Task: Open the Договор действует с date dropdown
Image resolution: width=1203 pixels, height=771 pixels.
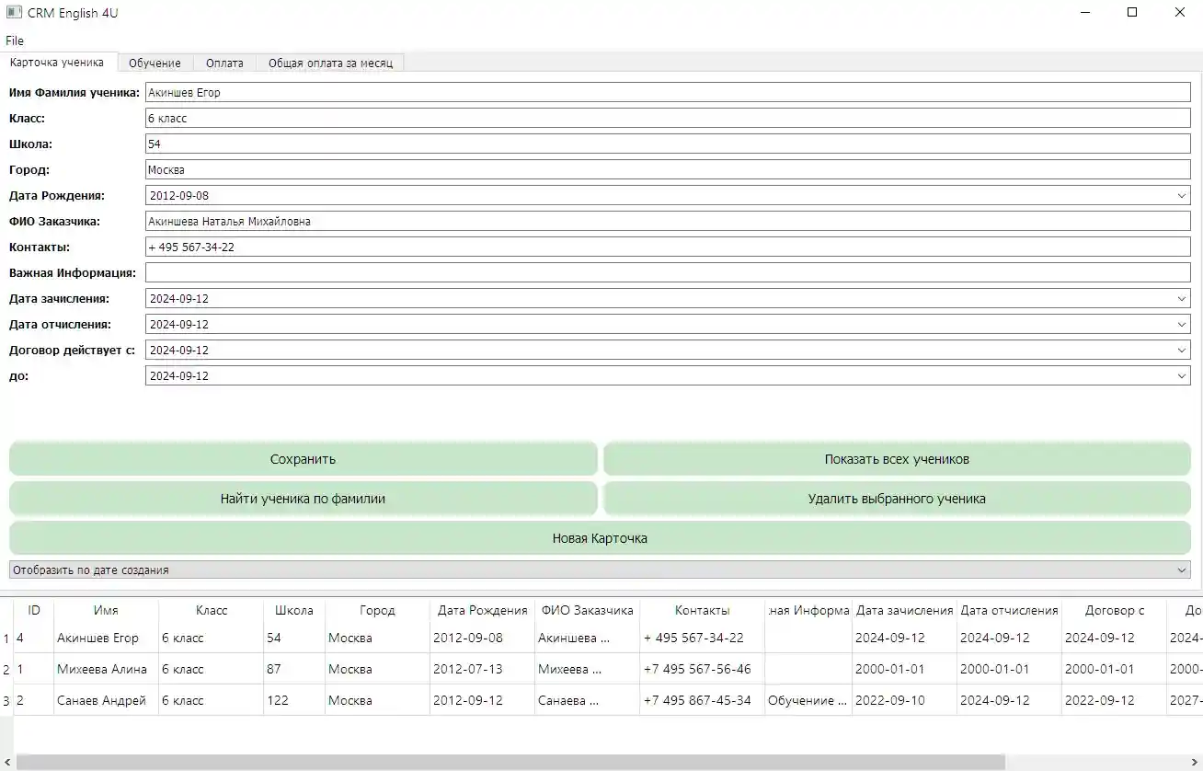Action: (x=1182, y=351)
